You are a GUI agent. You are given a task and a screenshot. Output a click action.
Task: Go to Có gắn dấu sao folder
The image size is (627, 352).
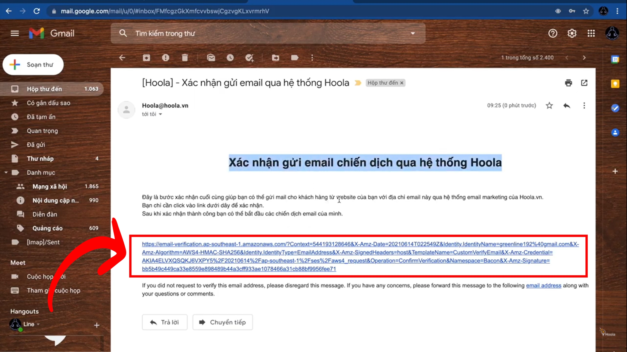(x=48, y=103)
